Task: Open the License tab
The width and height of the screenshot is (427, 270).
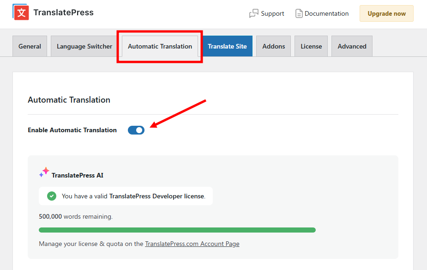Action: (x=311, y=46)
